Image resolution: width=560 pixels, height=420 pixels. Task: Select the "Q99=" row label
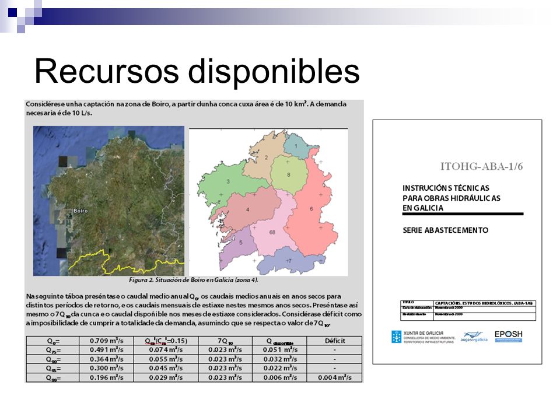click(x=52, y=377)
